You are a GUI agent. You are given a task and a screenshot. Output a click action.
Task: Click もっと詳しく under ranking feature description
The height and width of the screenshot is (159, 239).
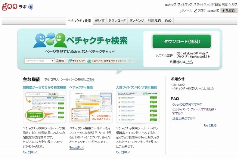point(123,152)
